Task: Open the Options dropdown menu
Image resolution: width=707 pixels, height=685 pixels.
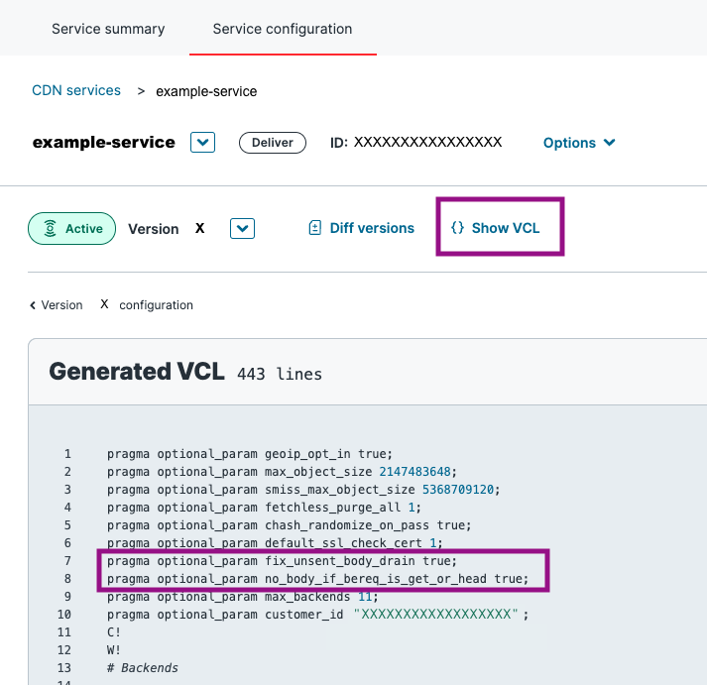Action: click(579, 143)
